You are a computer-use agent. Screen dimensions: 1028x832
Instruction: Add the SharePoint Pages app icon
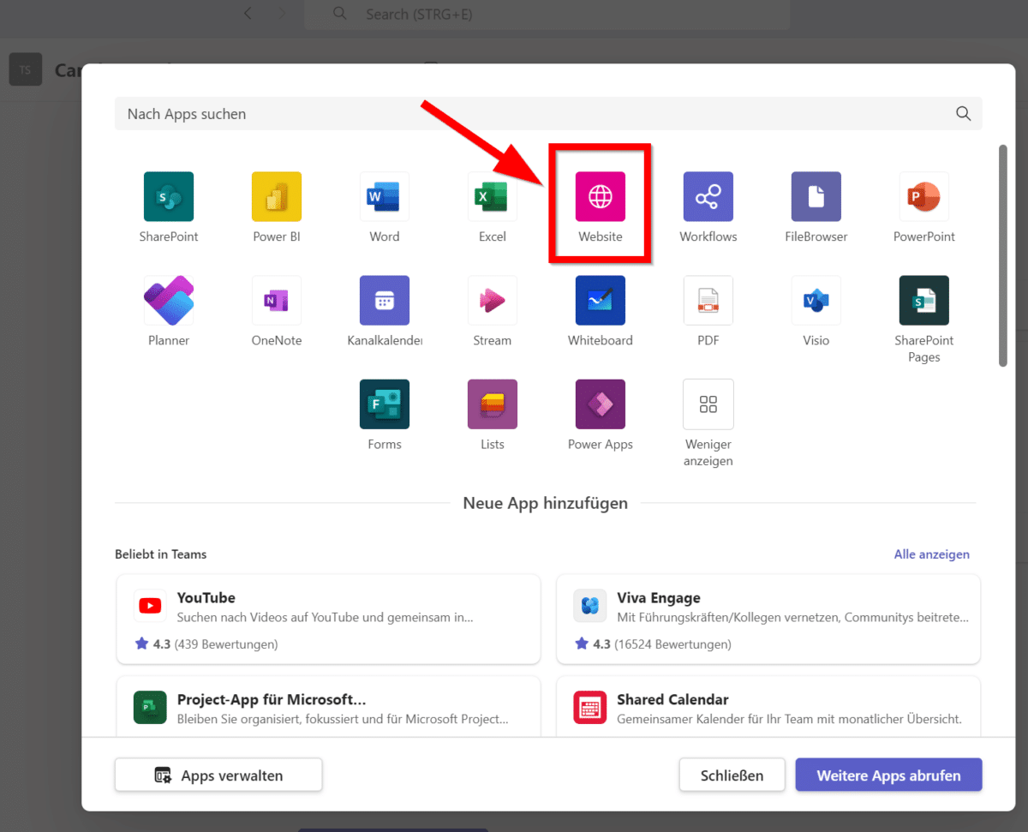(924, 301)
